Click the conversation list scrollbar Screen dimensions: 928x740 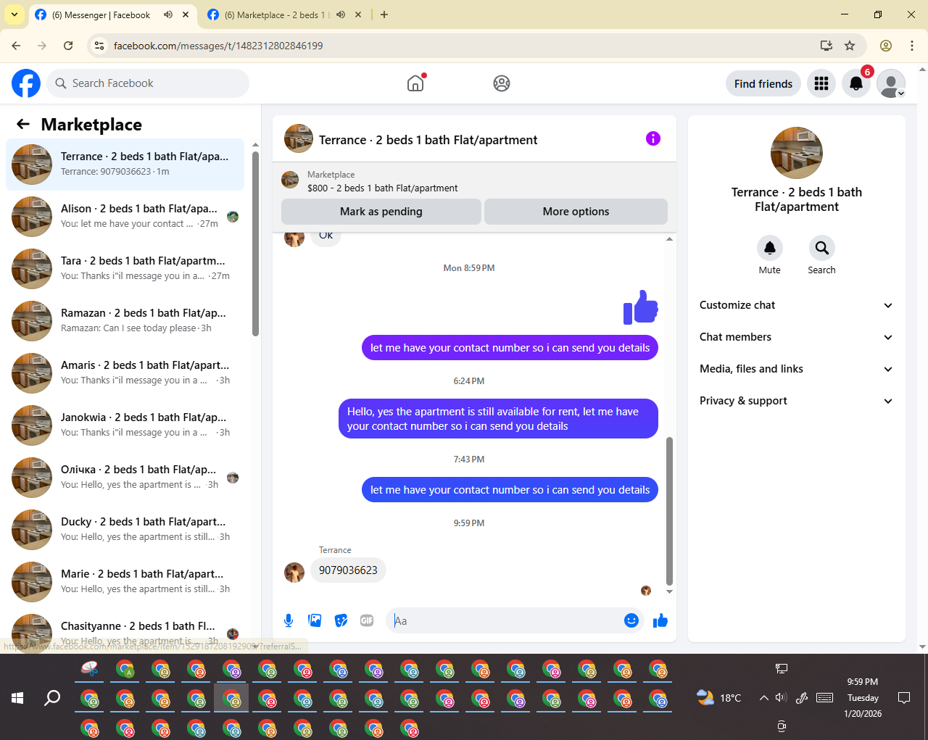click(255, 244)
